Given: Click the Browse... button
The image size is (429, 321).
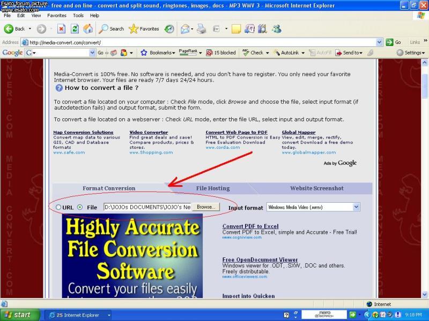Looking at the screenshot, I should pos(206,207).
